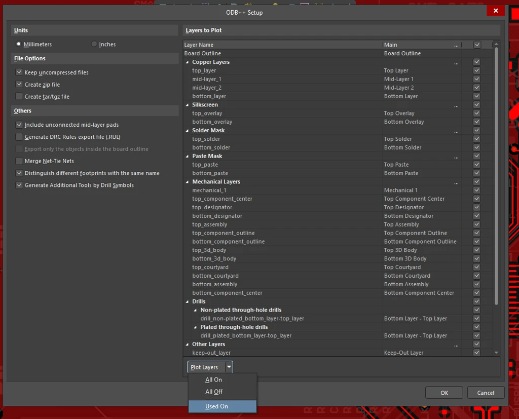Uncheck plot box for mechanical_1 row

click(476, 190)
